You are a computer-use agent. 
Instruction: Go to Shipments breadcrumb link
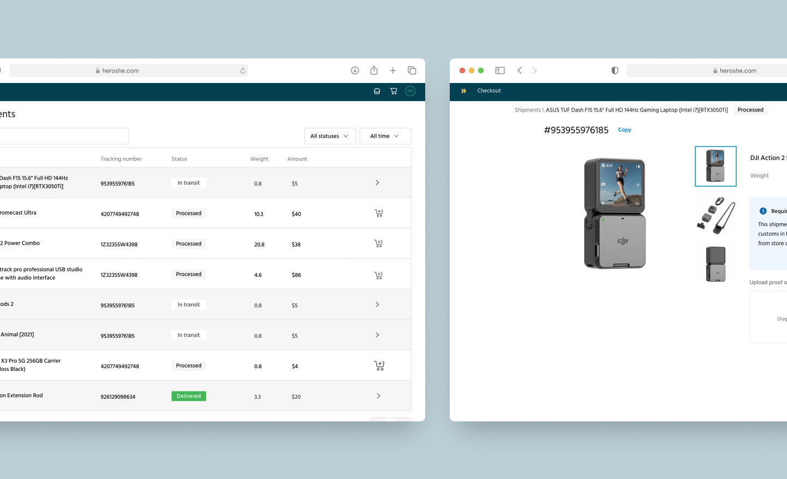coord(527,110)
